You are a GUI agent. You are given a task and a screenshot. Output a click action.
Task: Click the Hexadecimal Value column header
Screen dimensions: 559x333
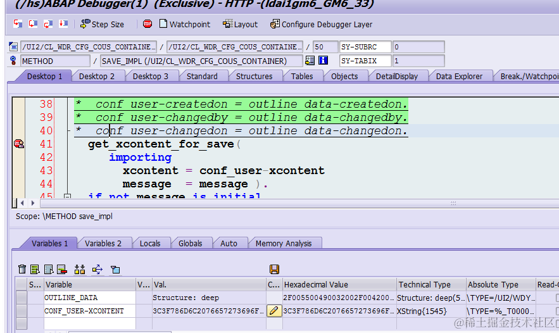[339, 284]
